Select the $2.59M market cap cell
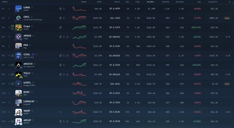This screenshot has width=234, height=128. pyautogui.click(x=98, y=37)
